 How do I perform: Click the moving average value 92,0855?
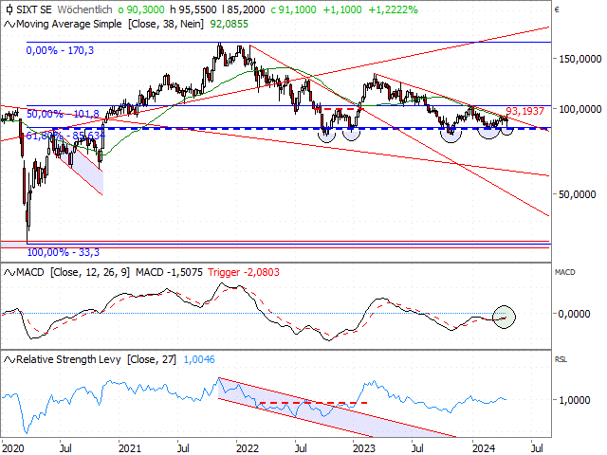(229, 24)
